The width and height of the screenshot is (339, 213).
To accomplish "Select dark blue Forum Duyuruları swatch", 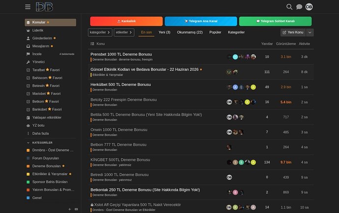I will (x=28, y=158).
